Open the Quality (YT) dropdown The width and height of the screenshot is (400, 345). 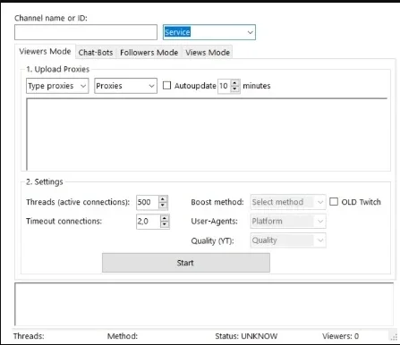[288, 240]
